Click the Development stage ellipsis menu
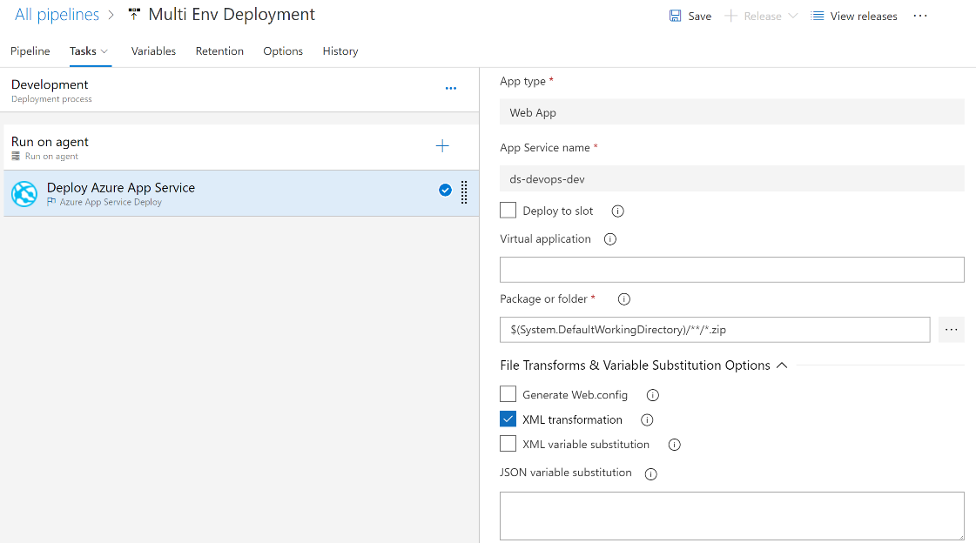The image size is (976, 543). tap(451, 89)
